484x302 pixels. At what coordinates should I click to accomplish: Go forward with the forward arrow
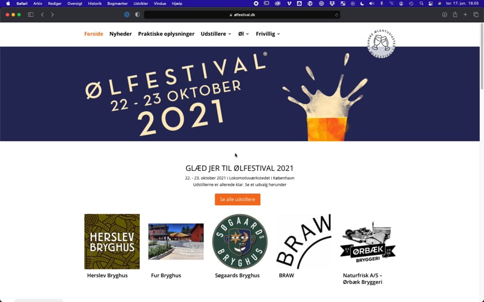(x=52, y=14)
